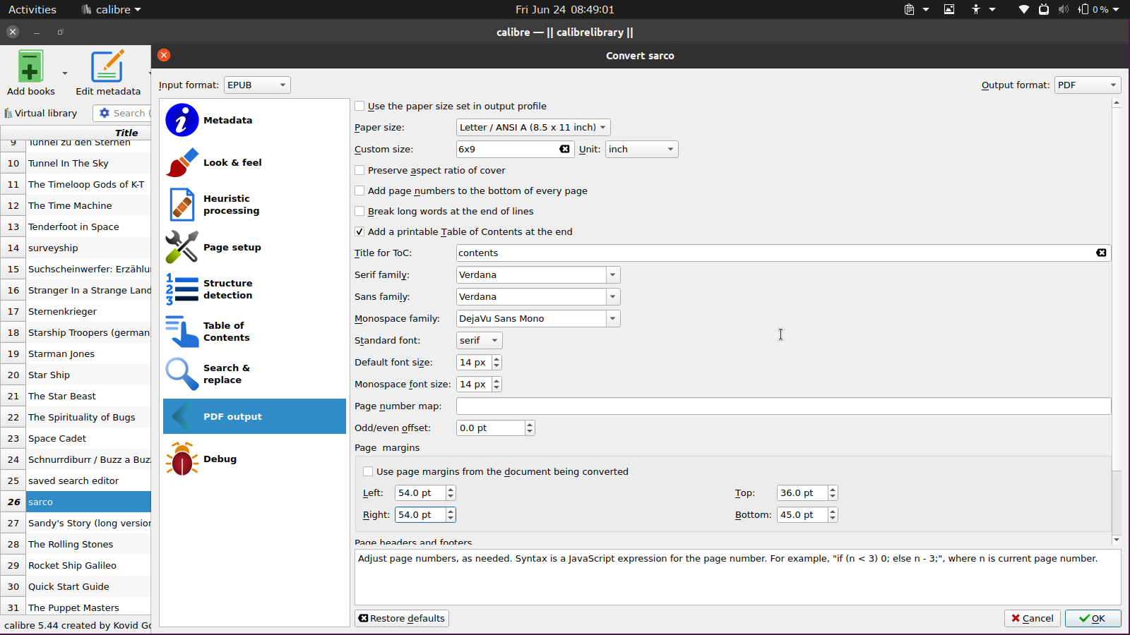Viewport: 1130px width, 635px height.
Task: Open the Output format dropdown
Action: [x=1088, y=85]
